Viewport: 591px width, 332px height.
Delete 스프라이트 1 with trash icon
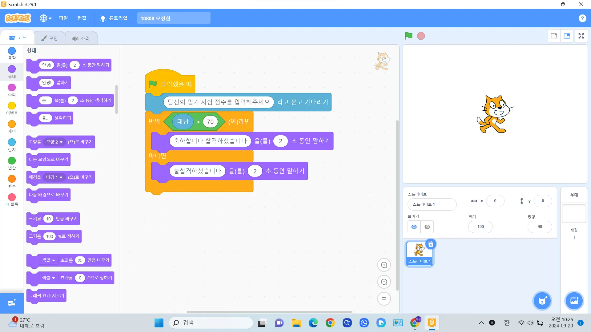[x=431, y=244]
